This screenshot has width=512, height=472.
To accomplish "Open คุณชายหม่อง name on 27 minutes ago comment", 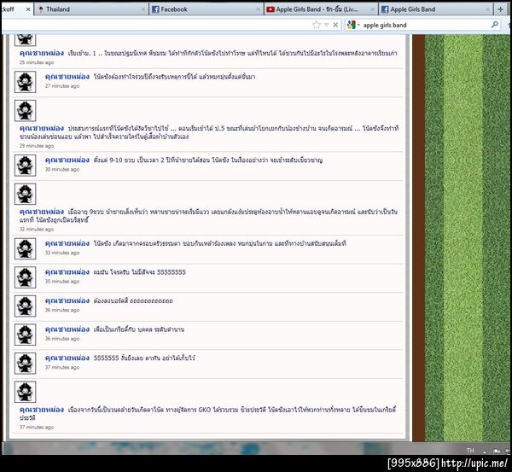I will pyautogui.click(x=67, y=77).
